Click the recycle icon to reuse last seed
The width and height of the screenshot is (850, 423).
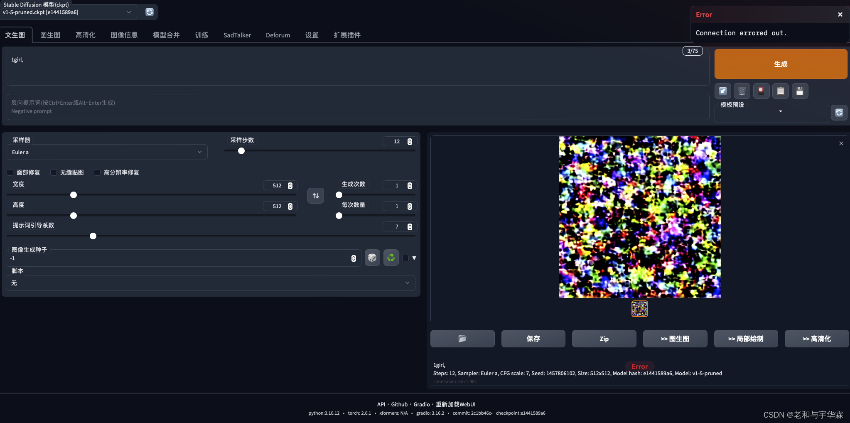tap(390, 258)
